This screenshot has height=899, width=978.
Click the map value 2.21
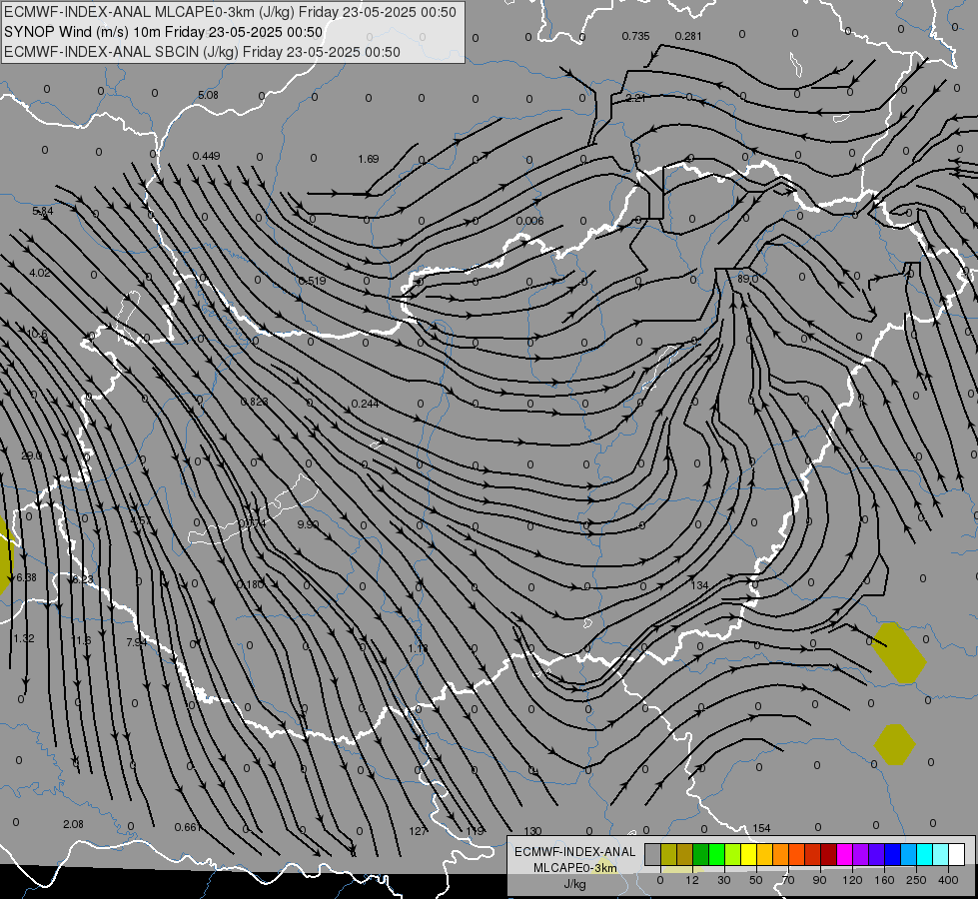635,98
